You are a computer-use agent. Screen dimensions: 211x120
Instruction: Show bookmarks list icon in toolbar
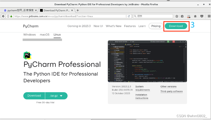pyautogui.click(x=182, y=16)
